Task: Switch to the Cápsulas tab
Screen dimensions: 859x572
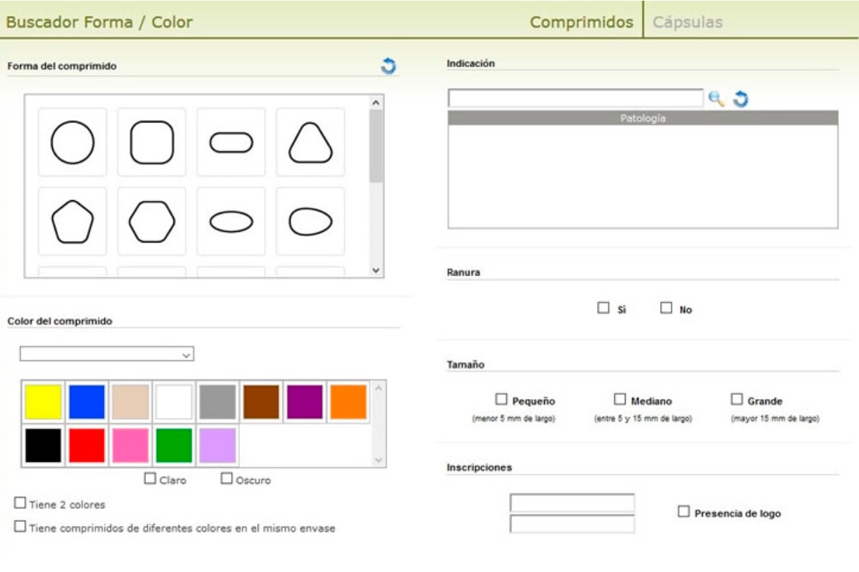Action: pos(688,22)
